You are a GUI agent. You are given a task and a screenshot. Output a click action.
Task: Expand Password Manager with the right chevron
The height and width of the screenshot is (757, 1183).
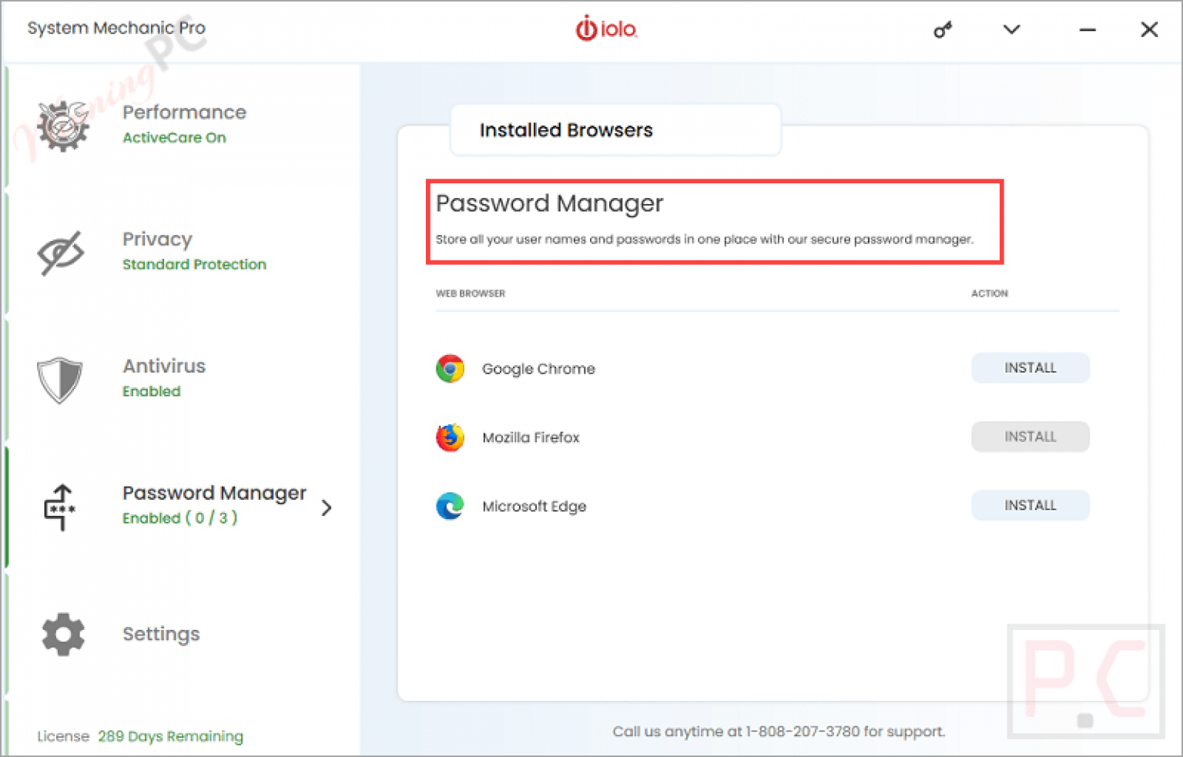[327, 507]
